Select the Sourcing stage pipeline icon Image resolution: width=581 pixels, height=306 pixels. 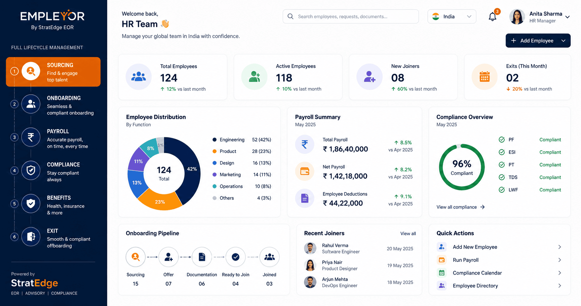135,257
